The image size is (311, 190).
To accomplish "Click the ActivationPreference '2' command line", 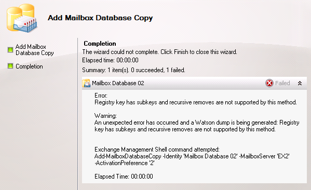I will [125, 163].
